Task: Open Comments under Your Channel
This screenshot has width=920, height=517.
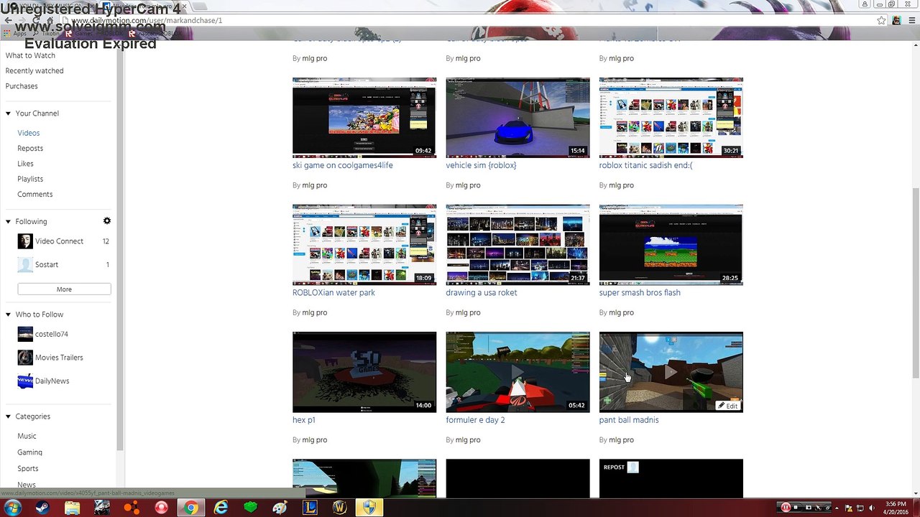Action: (x=35, y=195)
